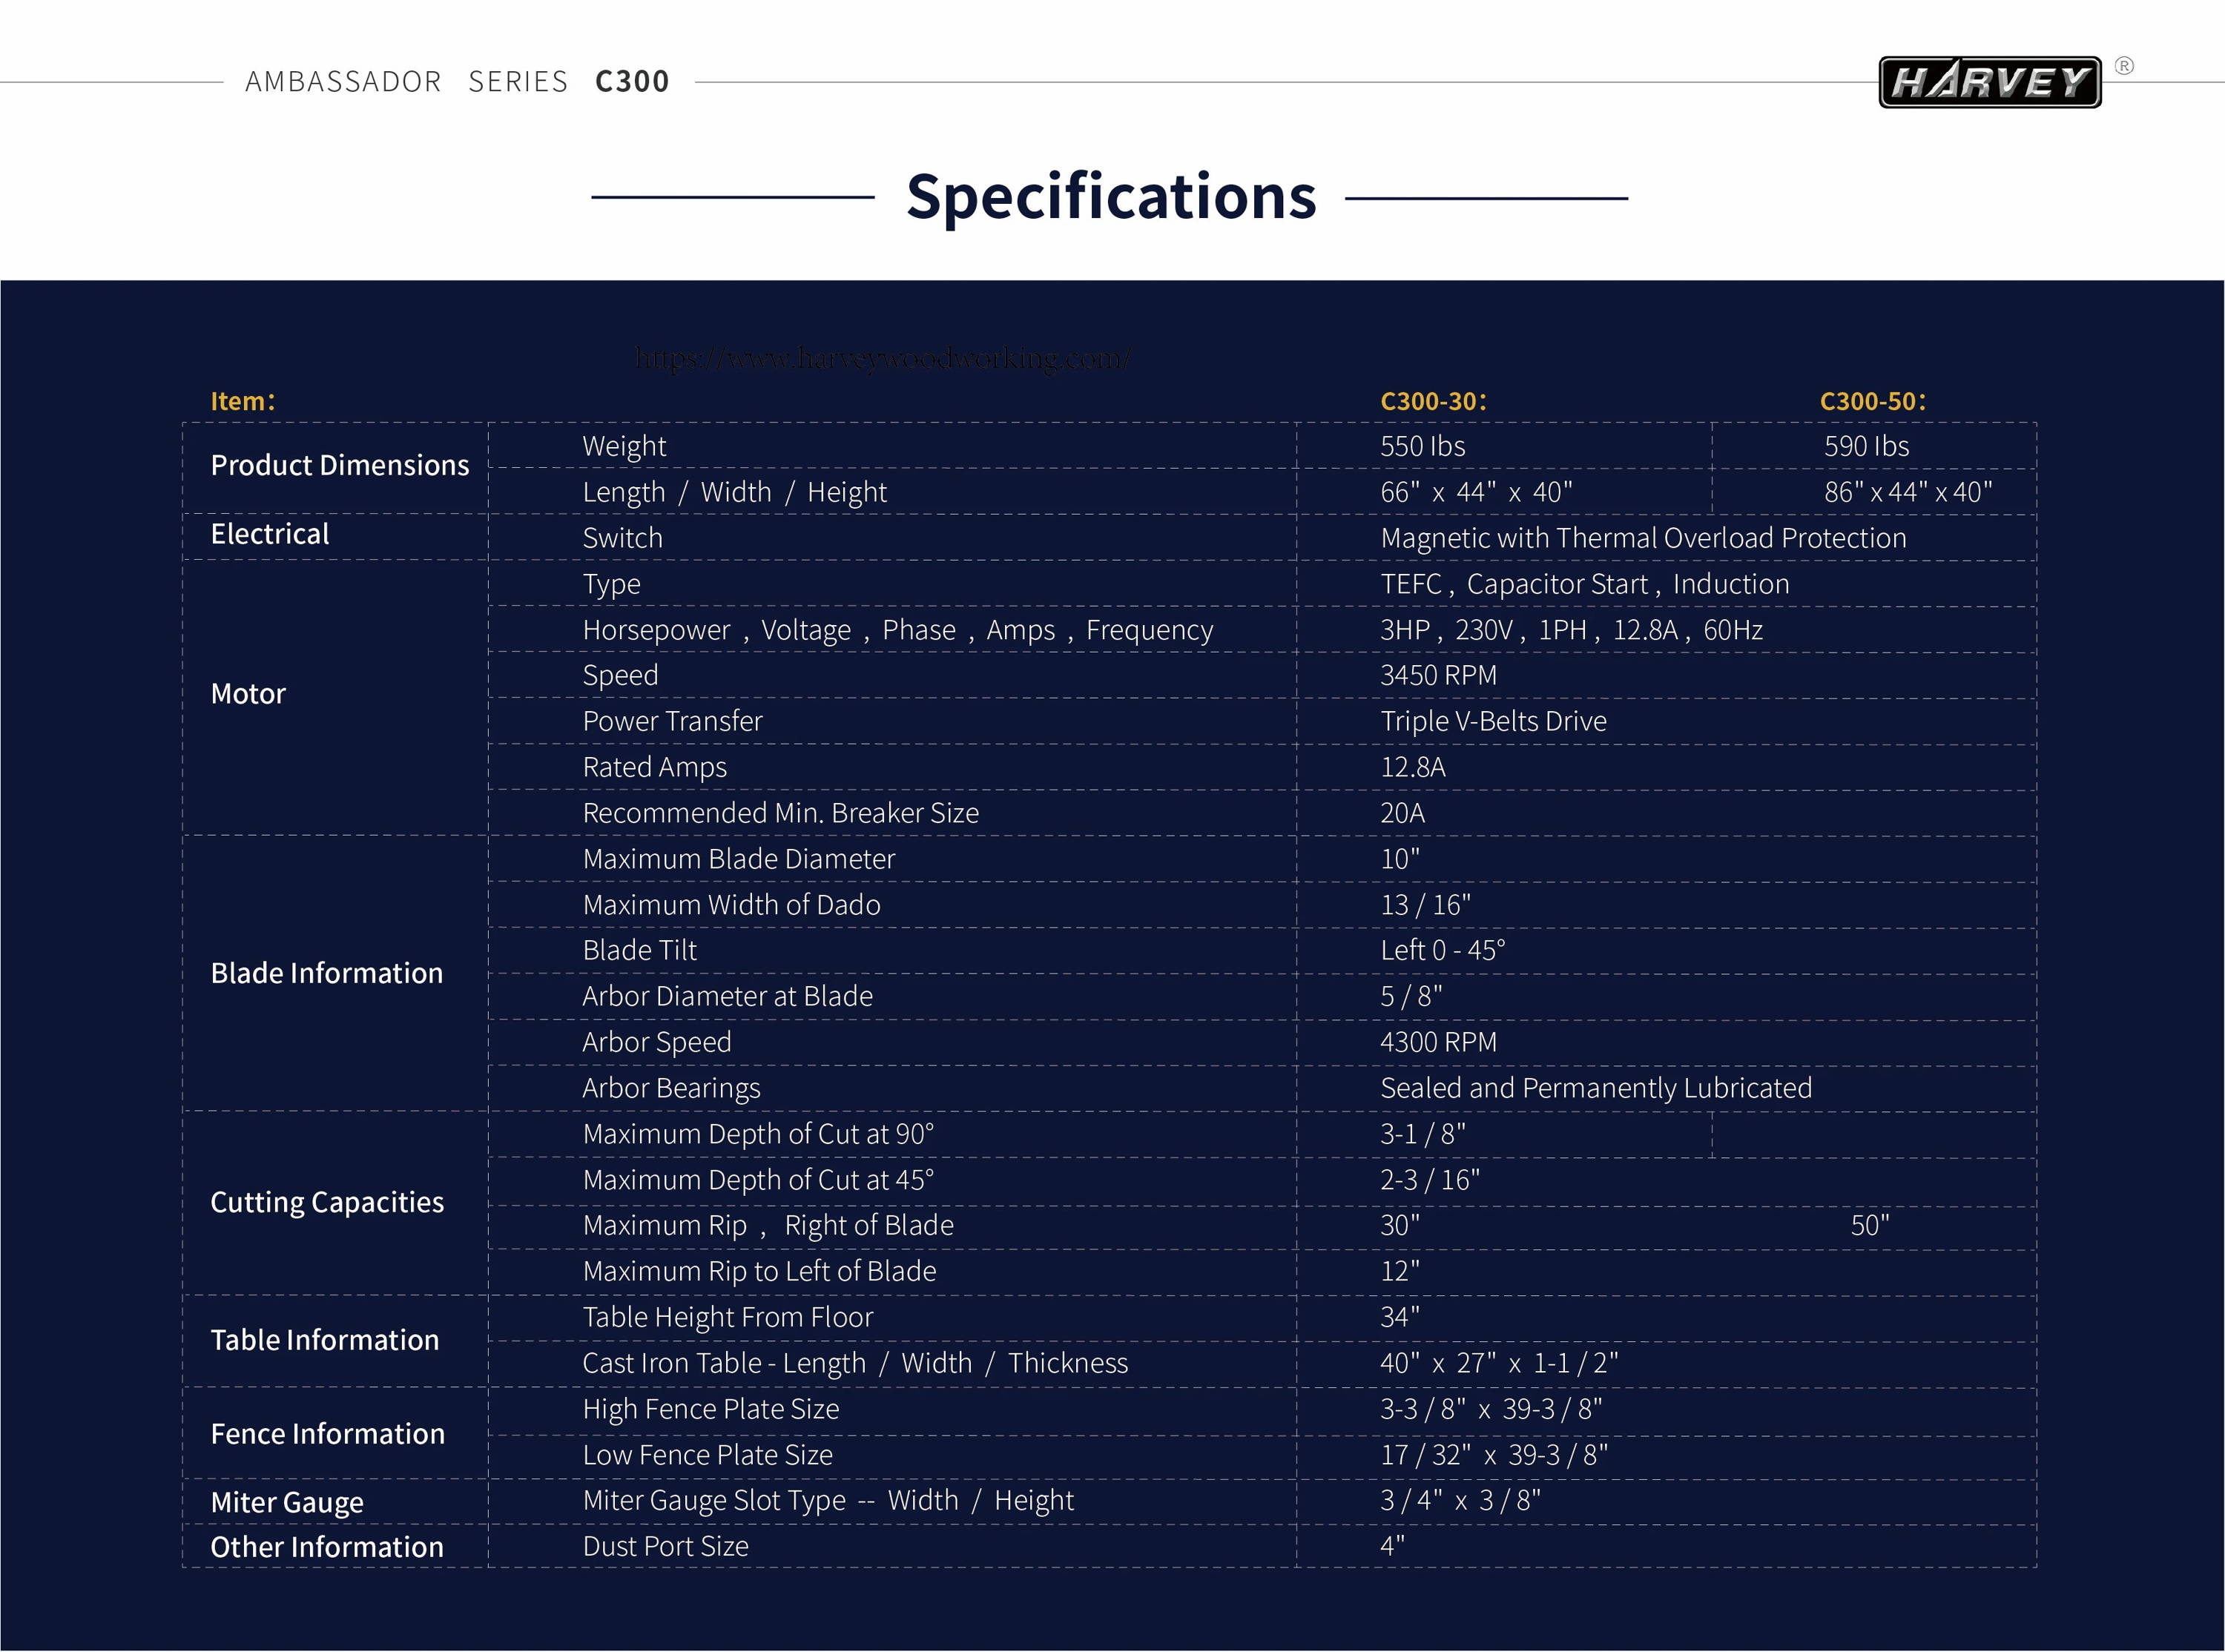The height and width of the screenshot is (1652, 2225).
Task: Click 'Length / Width / Height' label
Action: [x=735, y=493]
